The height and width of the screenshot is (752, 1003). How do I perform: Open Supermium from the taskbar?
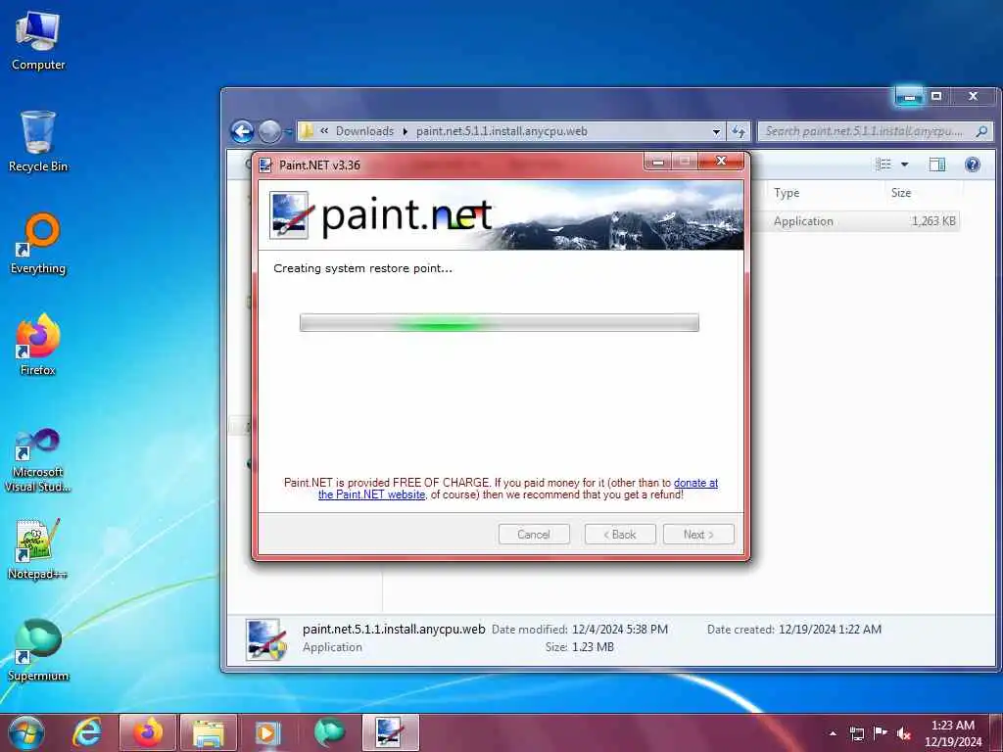click(x=329, y=732)
